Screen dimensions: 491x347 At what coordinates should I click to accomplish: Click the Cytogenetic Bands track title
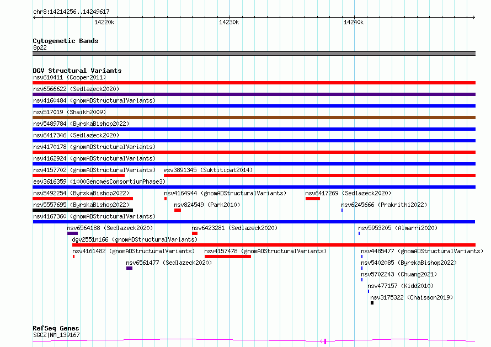[x=66, y=41]
